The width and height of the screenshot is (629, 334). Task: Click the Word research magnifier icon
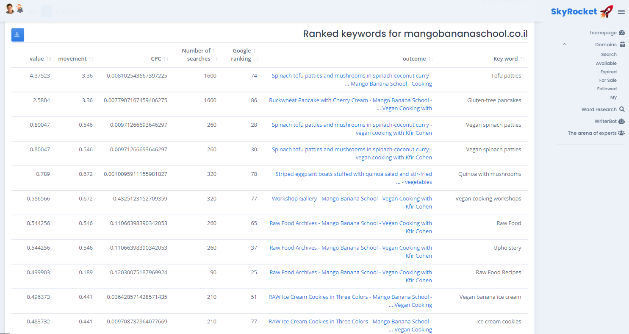tap(621, 109)
